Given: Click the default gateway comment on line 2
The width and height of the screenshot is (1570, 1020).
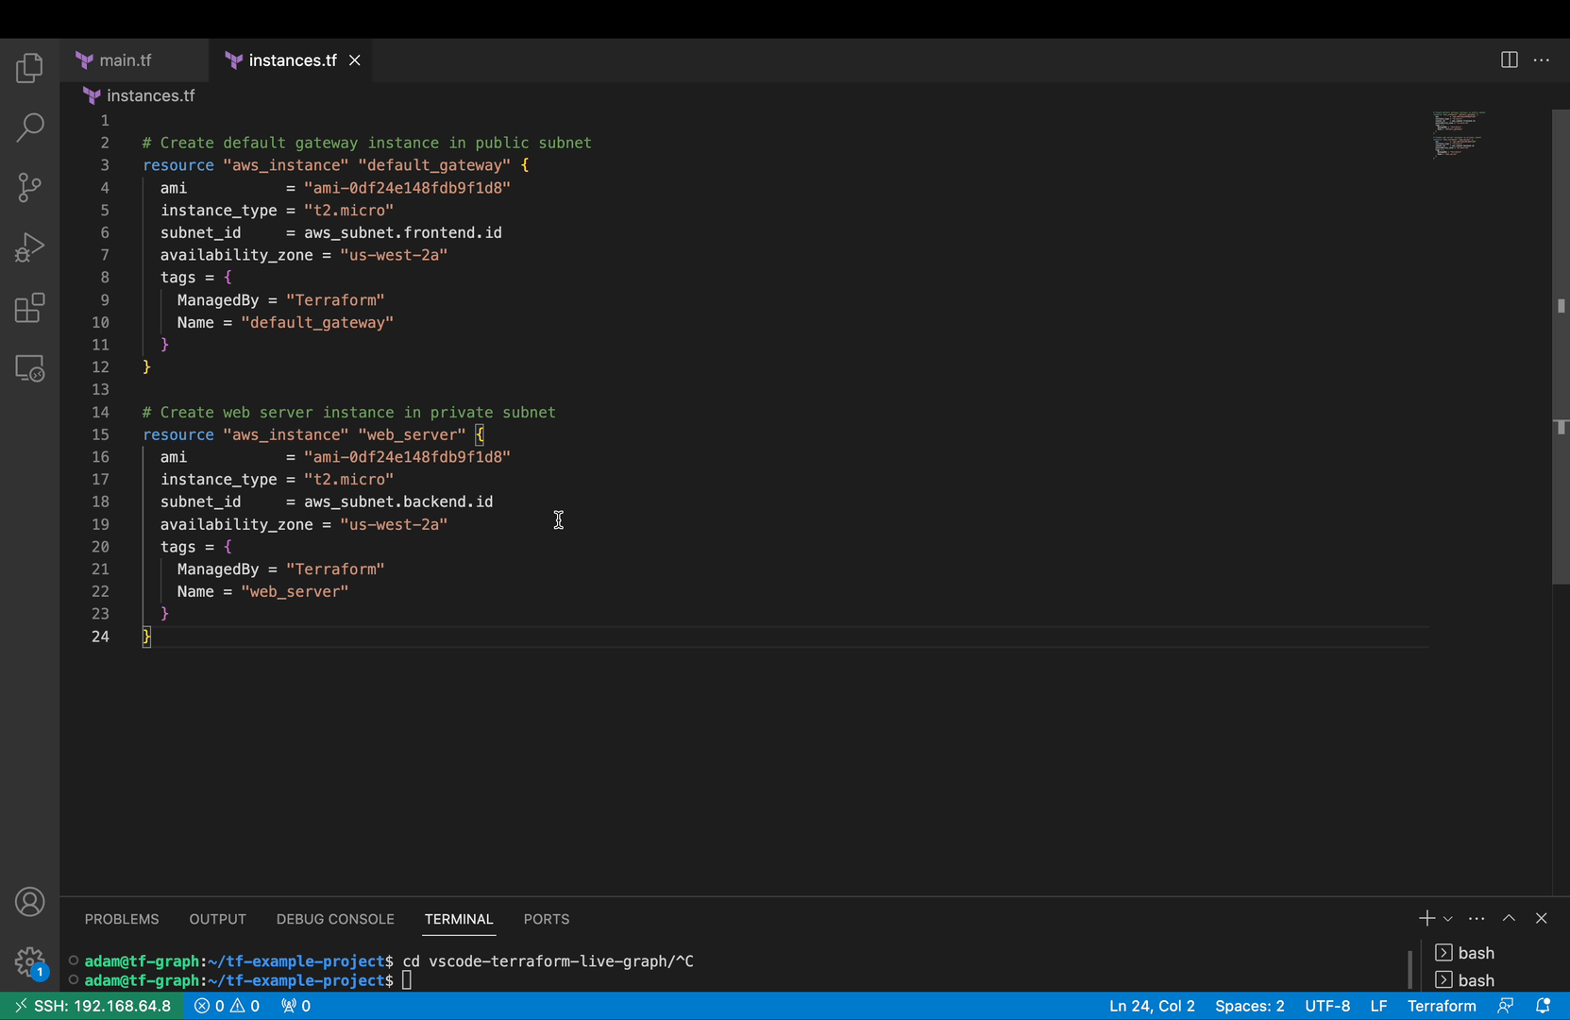Looking at the screenshot, I should (x=366, y=143).
